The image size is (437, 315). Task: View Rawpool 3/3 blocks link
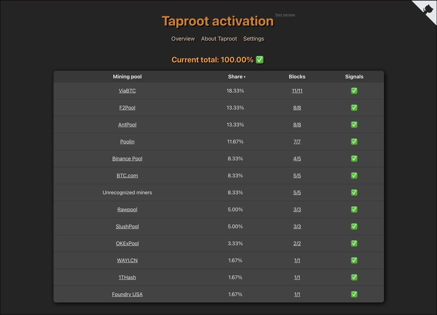pyautogui.click(x=297, y=209)
